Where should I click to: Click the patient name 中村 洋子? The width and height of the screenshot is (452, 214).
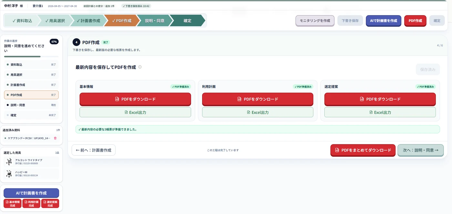click(11, 6)
